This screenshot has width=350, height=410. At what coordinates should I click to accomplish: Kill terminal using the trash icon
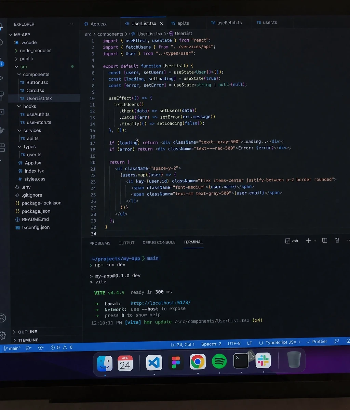pos(337,240)
